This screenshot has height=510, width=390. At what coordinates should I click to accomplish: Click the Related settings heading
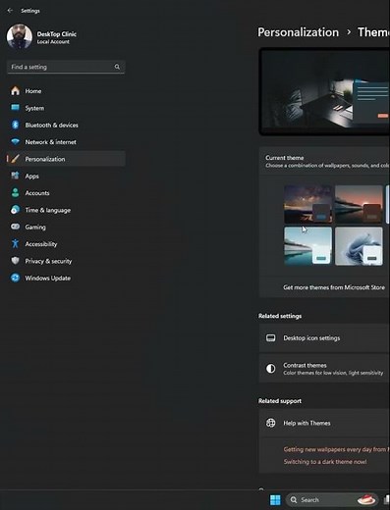point(280,316)
